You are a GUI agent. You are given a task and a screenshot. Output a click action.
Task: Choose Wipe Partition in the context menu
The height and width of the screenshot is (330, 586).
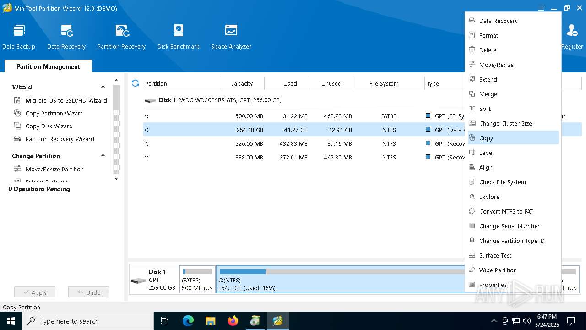[513, 270]
